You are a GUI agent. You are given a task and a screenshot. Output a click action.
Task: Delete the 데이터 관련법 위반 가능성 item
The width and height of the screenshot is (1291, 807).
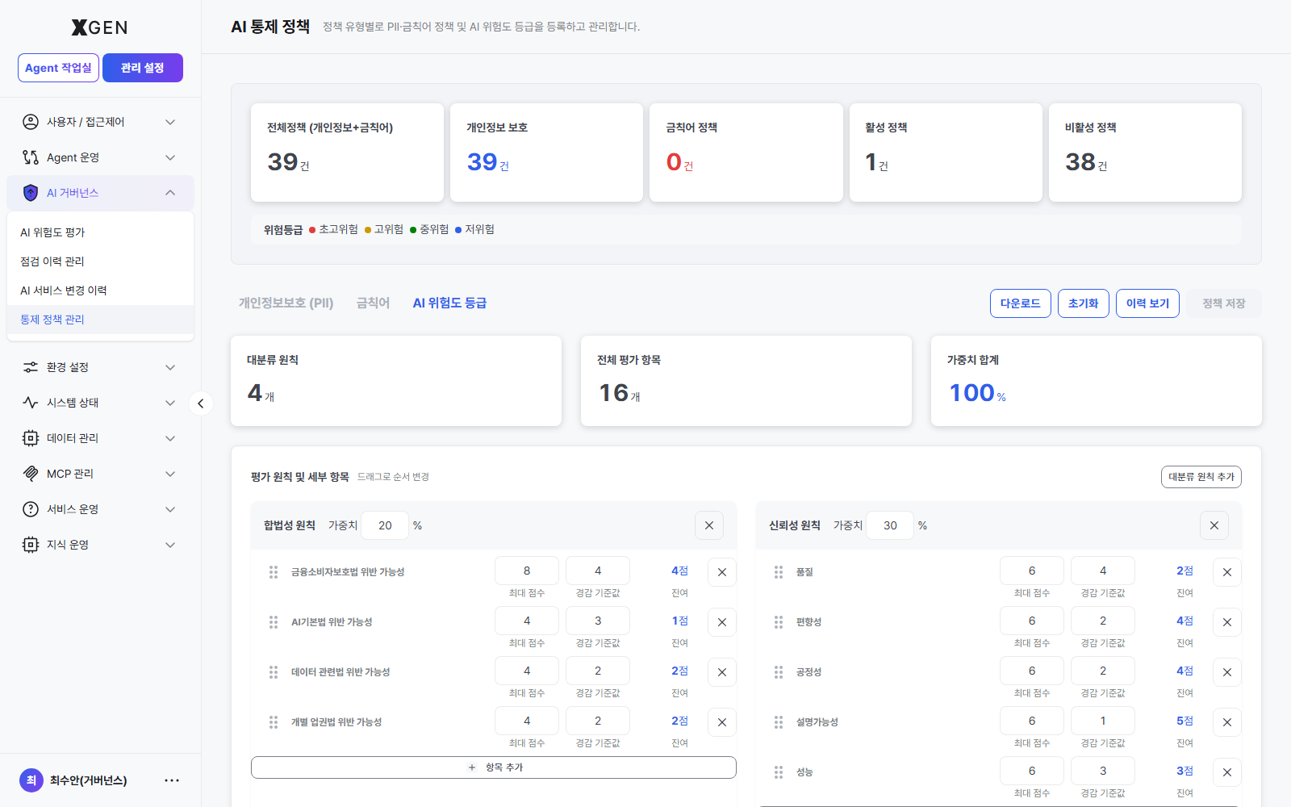[722, 672]
